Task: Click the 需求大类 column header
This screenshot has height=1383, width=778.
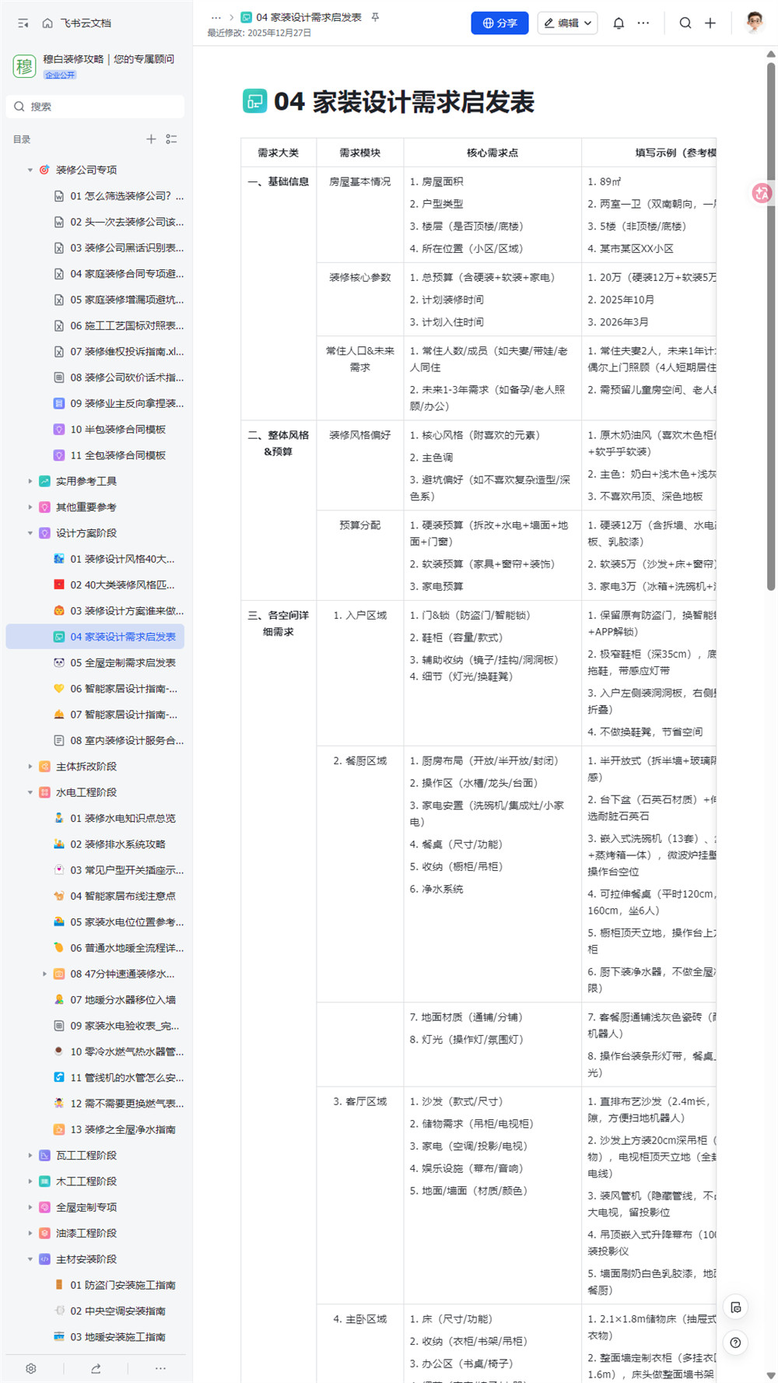Action: 279,153
